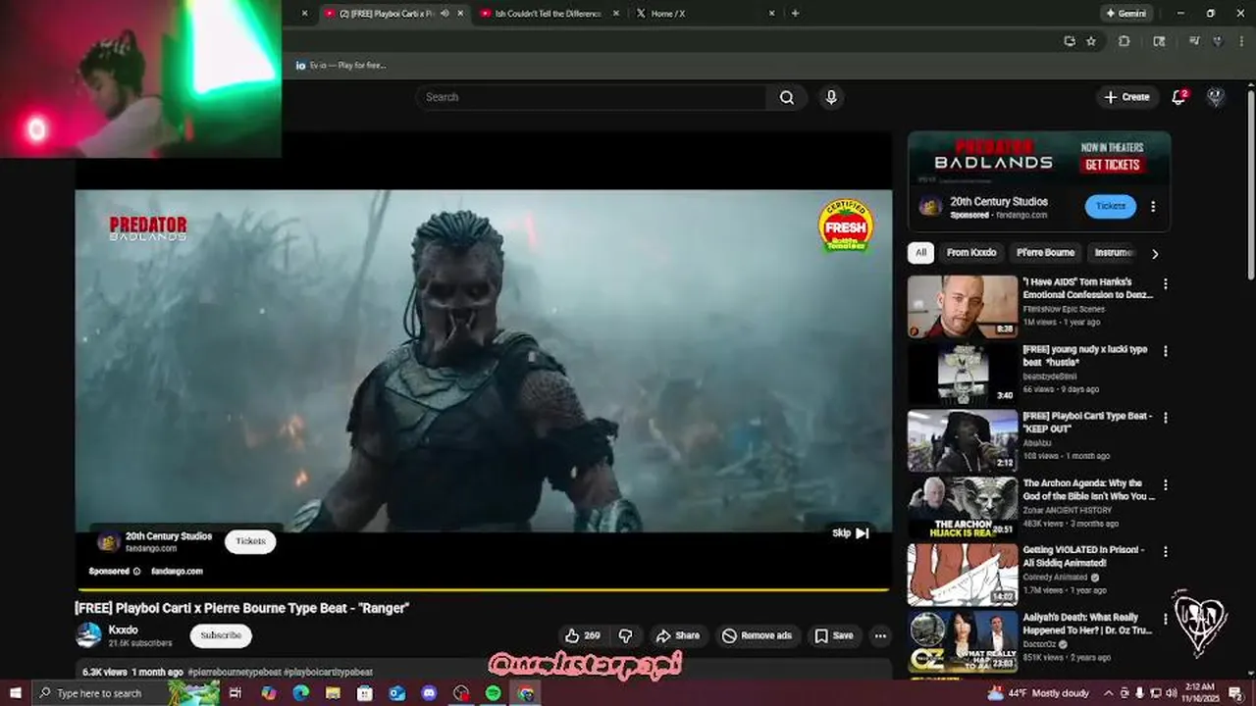Select Pierre Bourne filter chip
Image resolution: width=1256 pixels, height=706 pixels.
pyautogui.click(x=1045, y=253)
